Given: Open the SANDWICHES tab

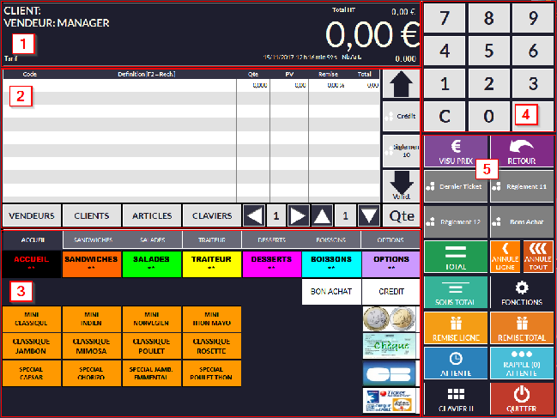Looking at the screenshot, I should tap(92, 240).
